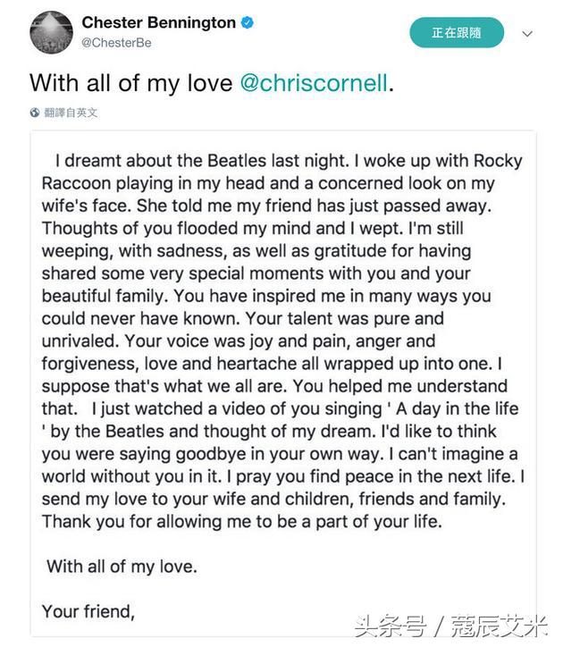
Task: Click the Chester Bennington display name
Action: tap(157, 21)
